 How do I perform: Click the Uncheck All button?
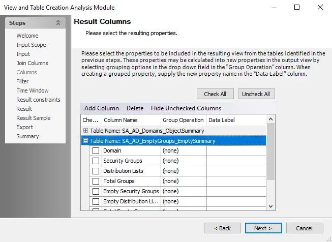[256, 94]
